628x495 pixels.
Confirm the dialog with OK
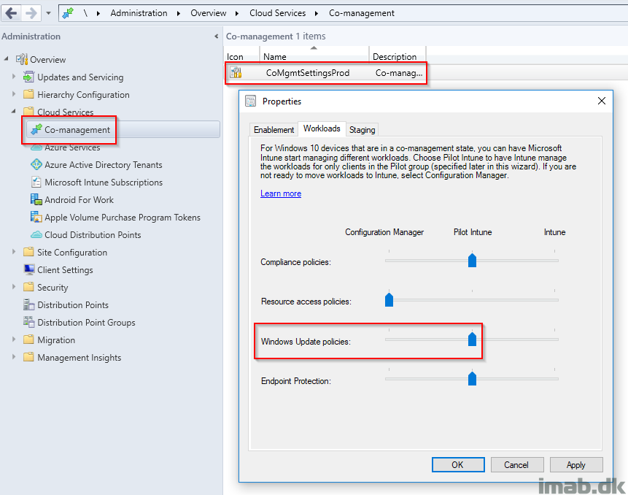tap(458, 465)
